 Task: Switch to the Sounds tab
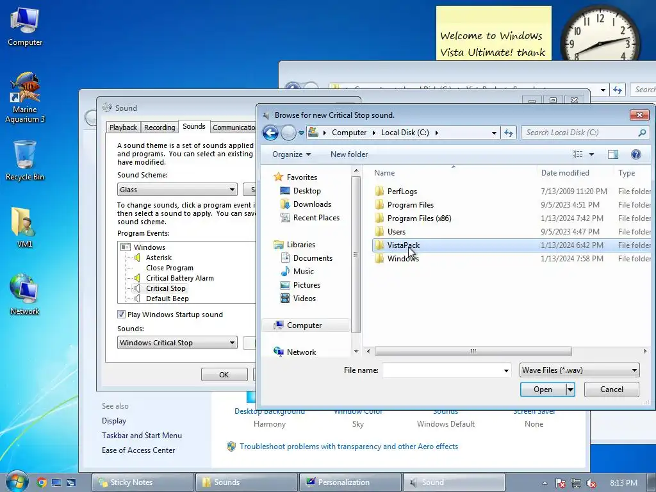[x=193, y=126]
